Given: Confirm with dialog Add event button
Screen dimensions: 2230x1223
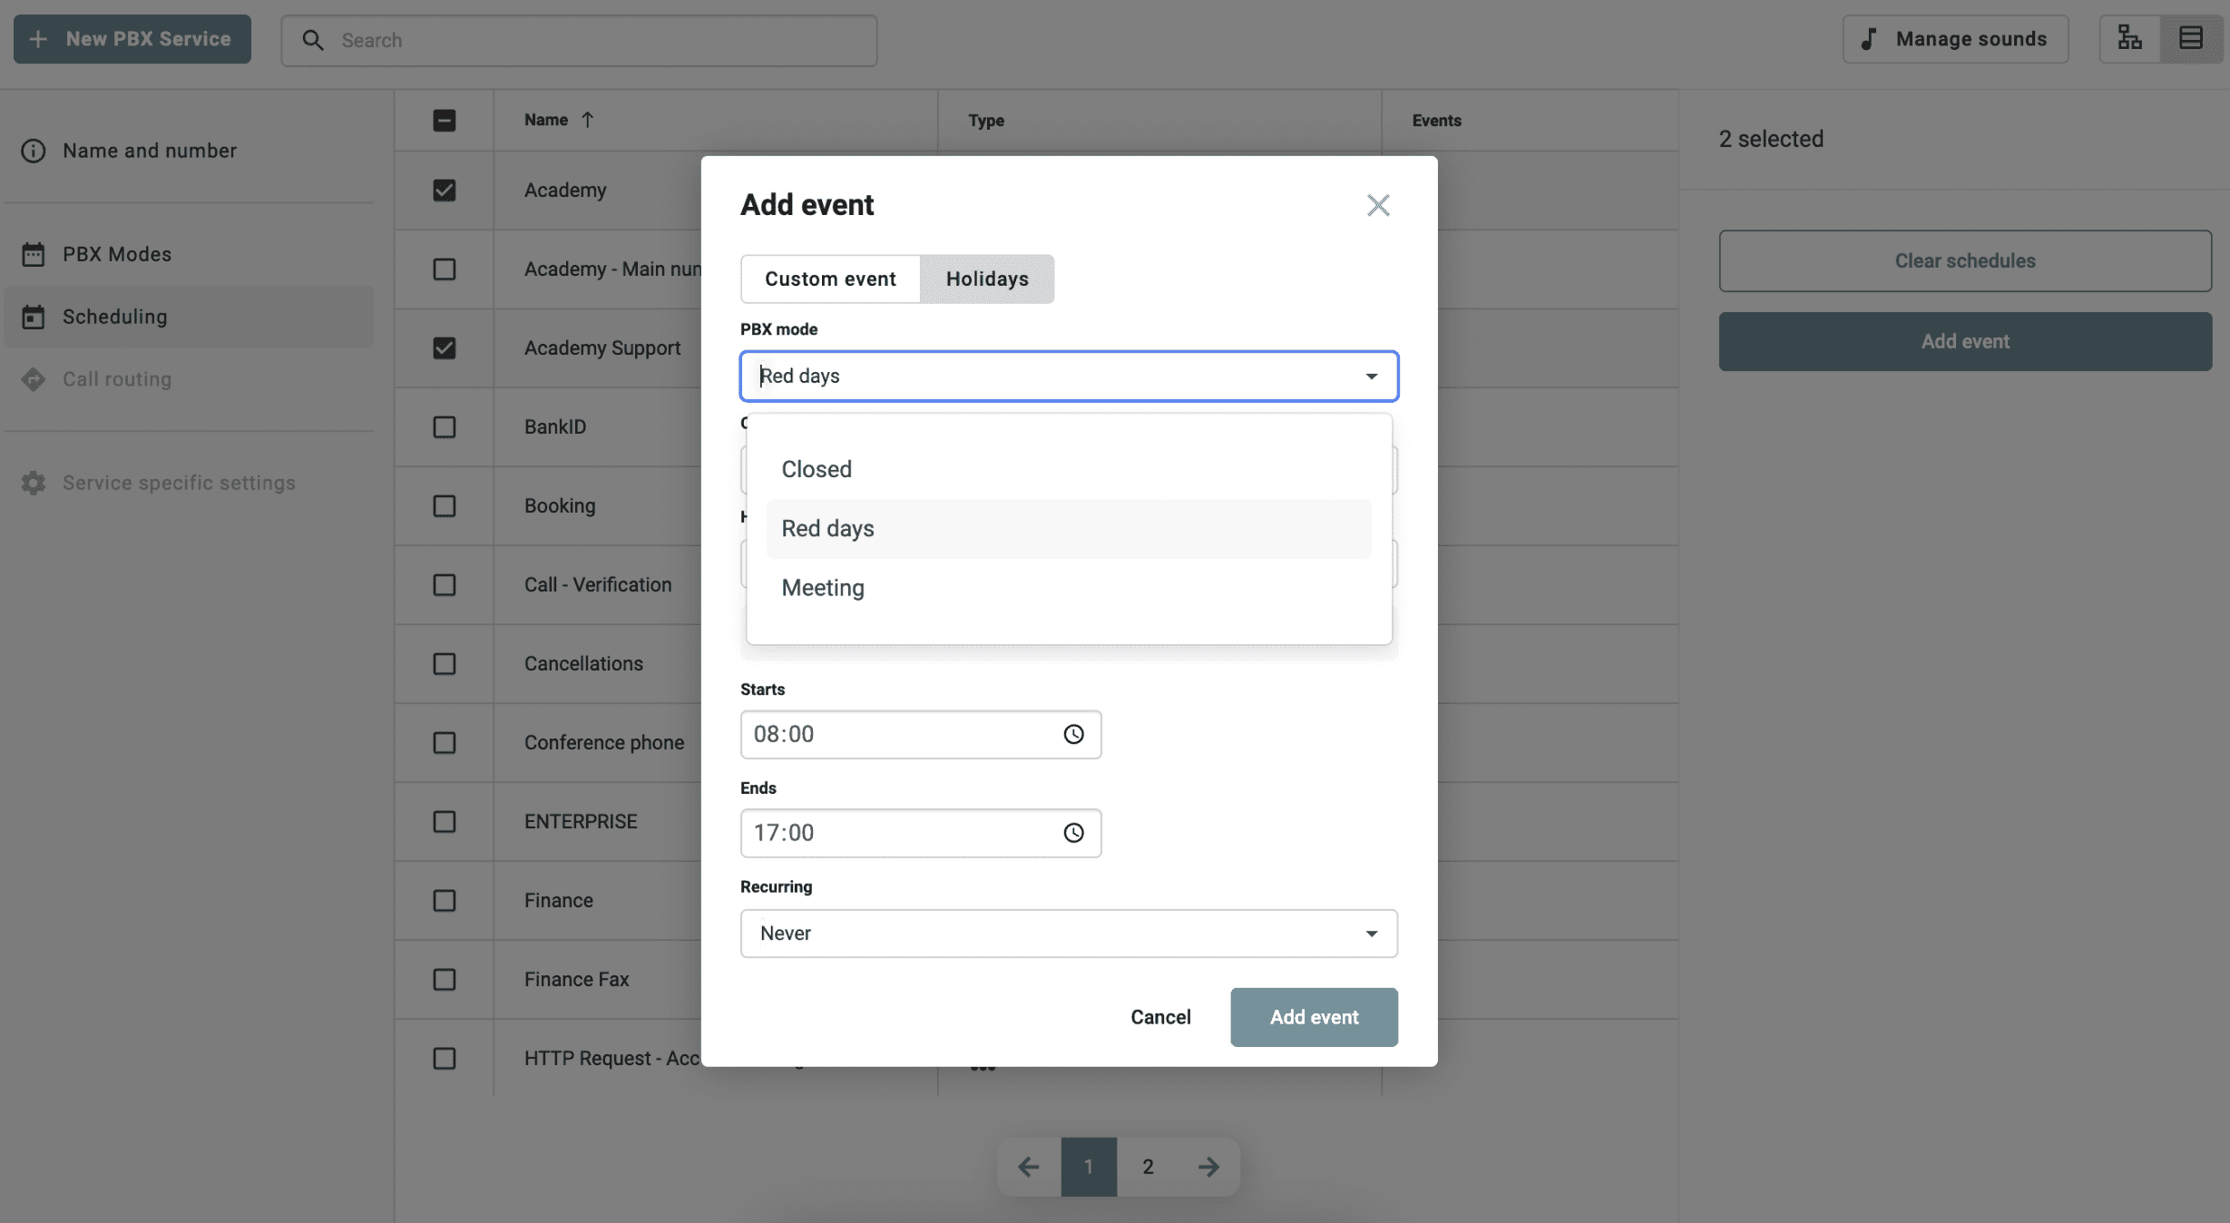Looking at the screenshot, I should (1314, 1017).
